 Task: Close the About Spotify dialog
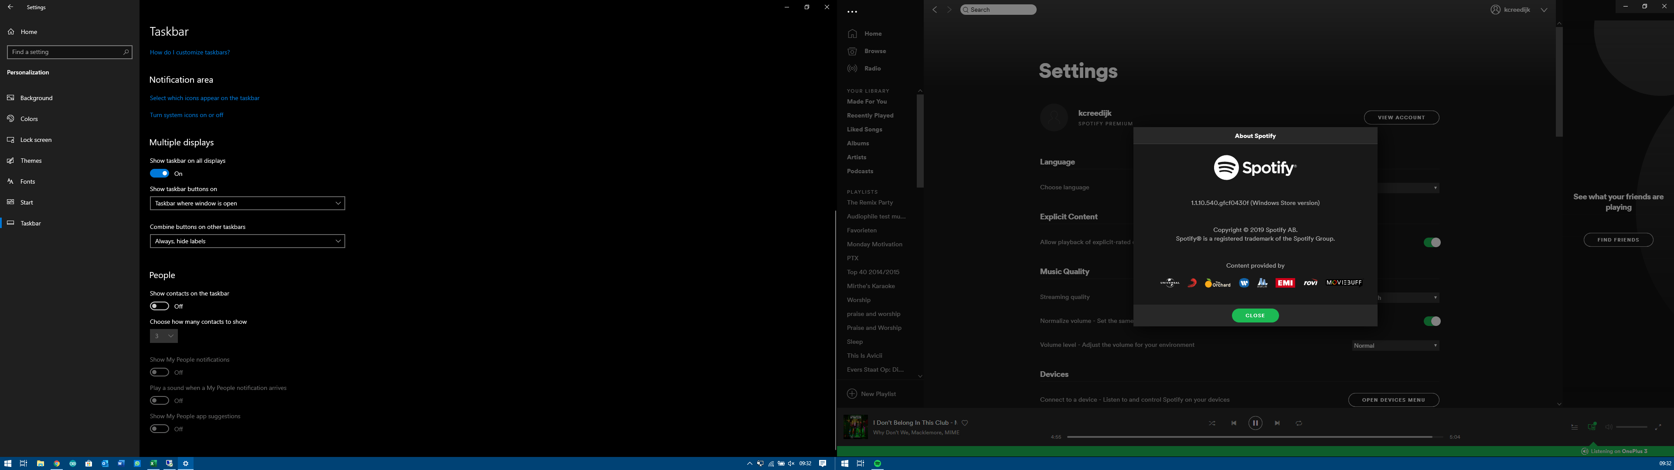tap(1255, 316)
